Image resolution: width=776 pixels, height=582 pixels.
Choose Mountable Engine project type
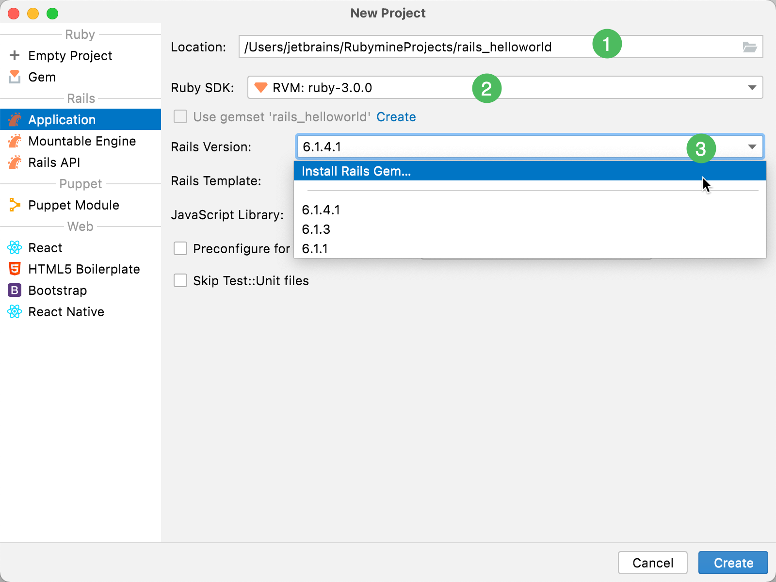point(81,141)
